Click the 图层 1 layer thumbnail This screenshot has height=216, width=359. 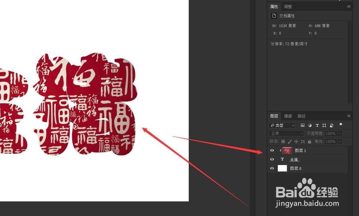(x=286, y=150)
